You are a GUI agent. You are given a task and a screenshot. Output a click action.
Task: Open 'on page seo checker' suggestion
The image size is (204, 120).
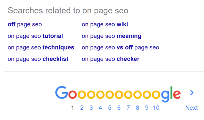(110, 59)
